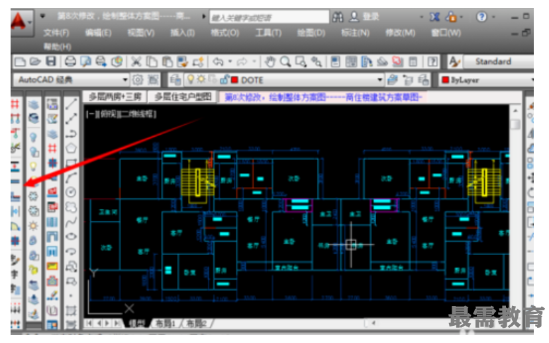Click the horizontal scrollbar left arrow
Screen dimensions: 549x343
click(374, 323)
